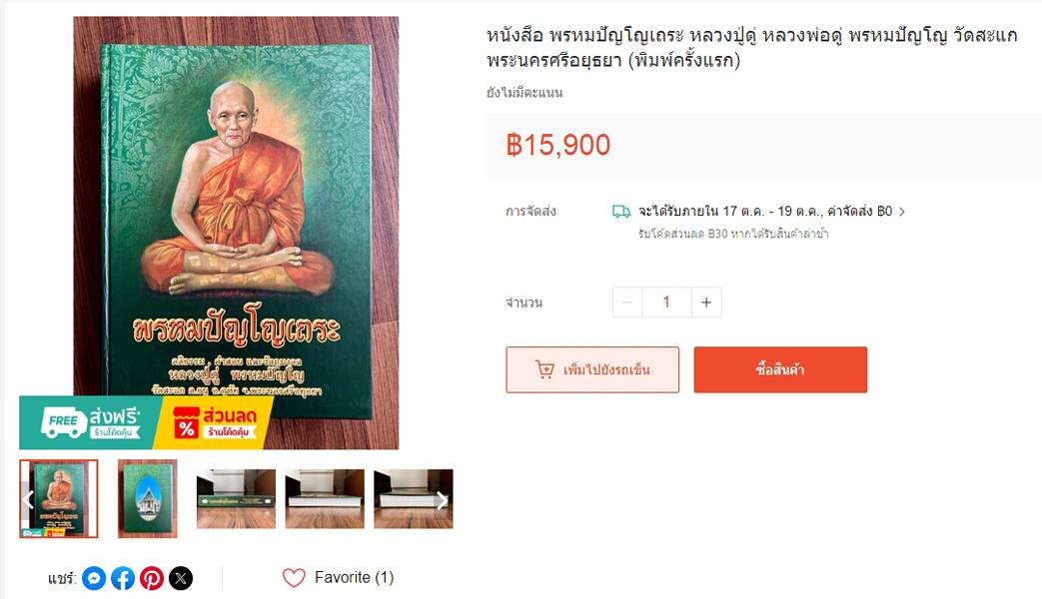Expand shipping details chevron arrow
Image resolution: width=1042 pixels, height=599 pixels.
coord(902,212)
